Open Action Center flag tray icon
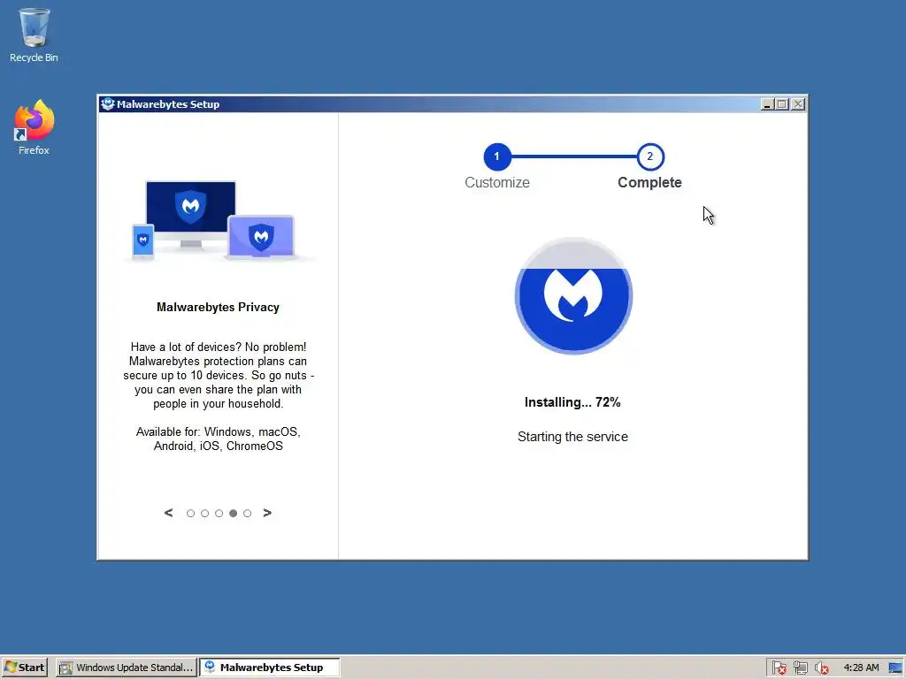The image size is (906, 679). click(779, 668)
